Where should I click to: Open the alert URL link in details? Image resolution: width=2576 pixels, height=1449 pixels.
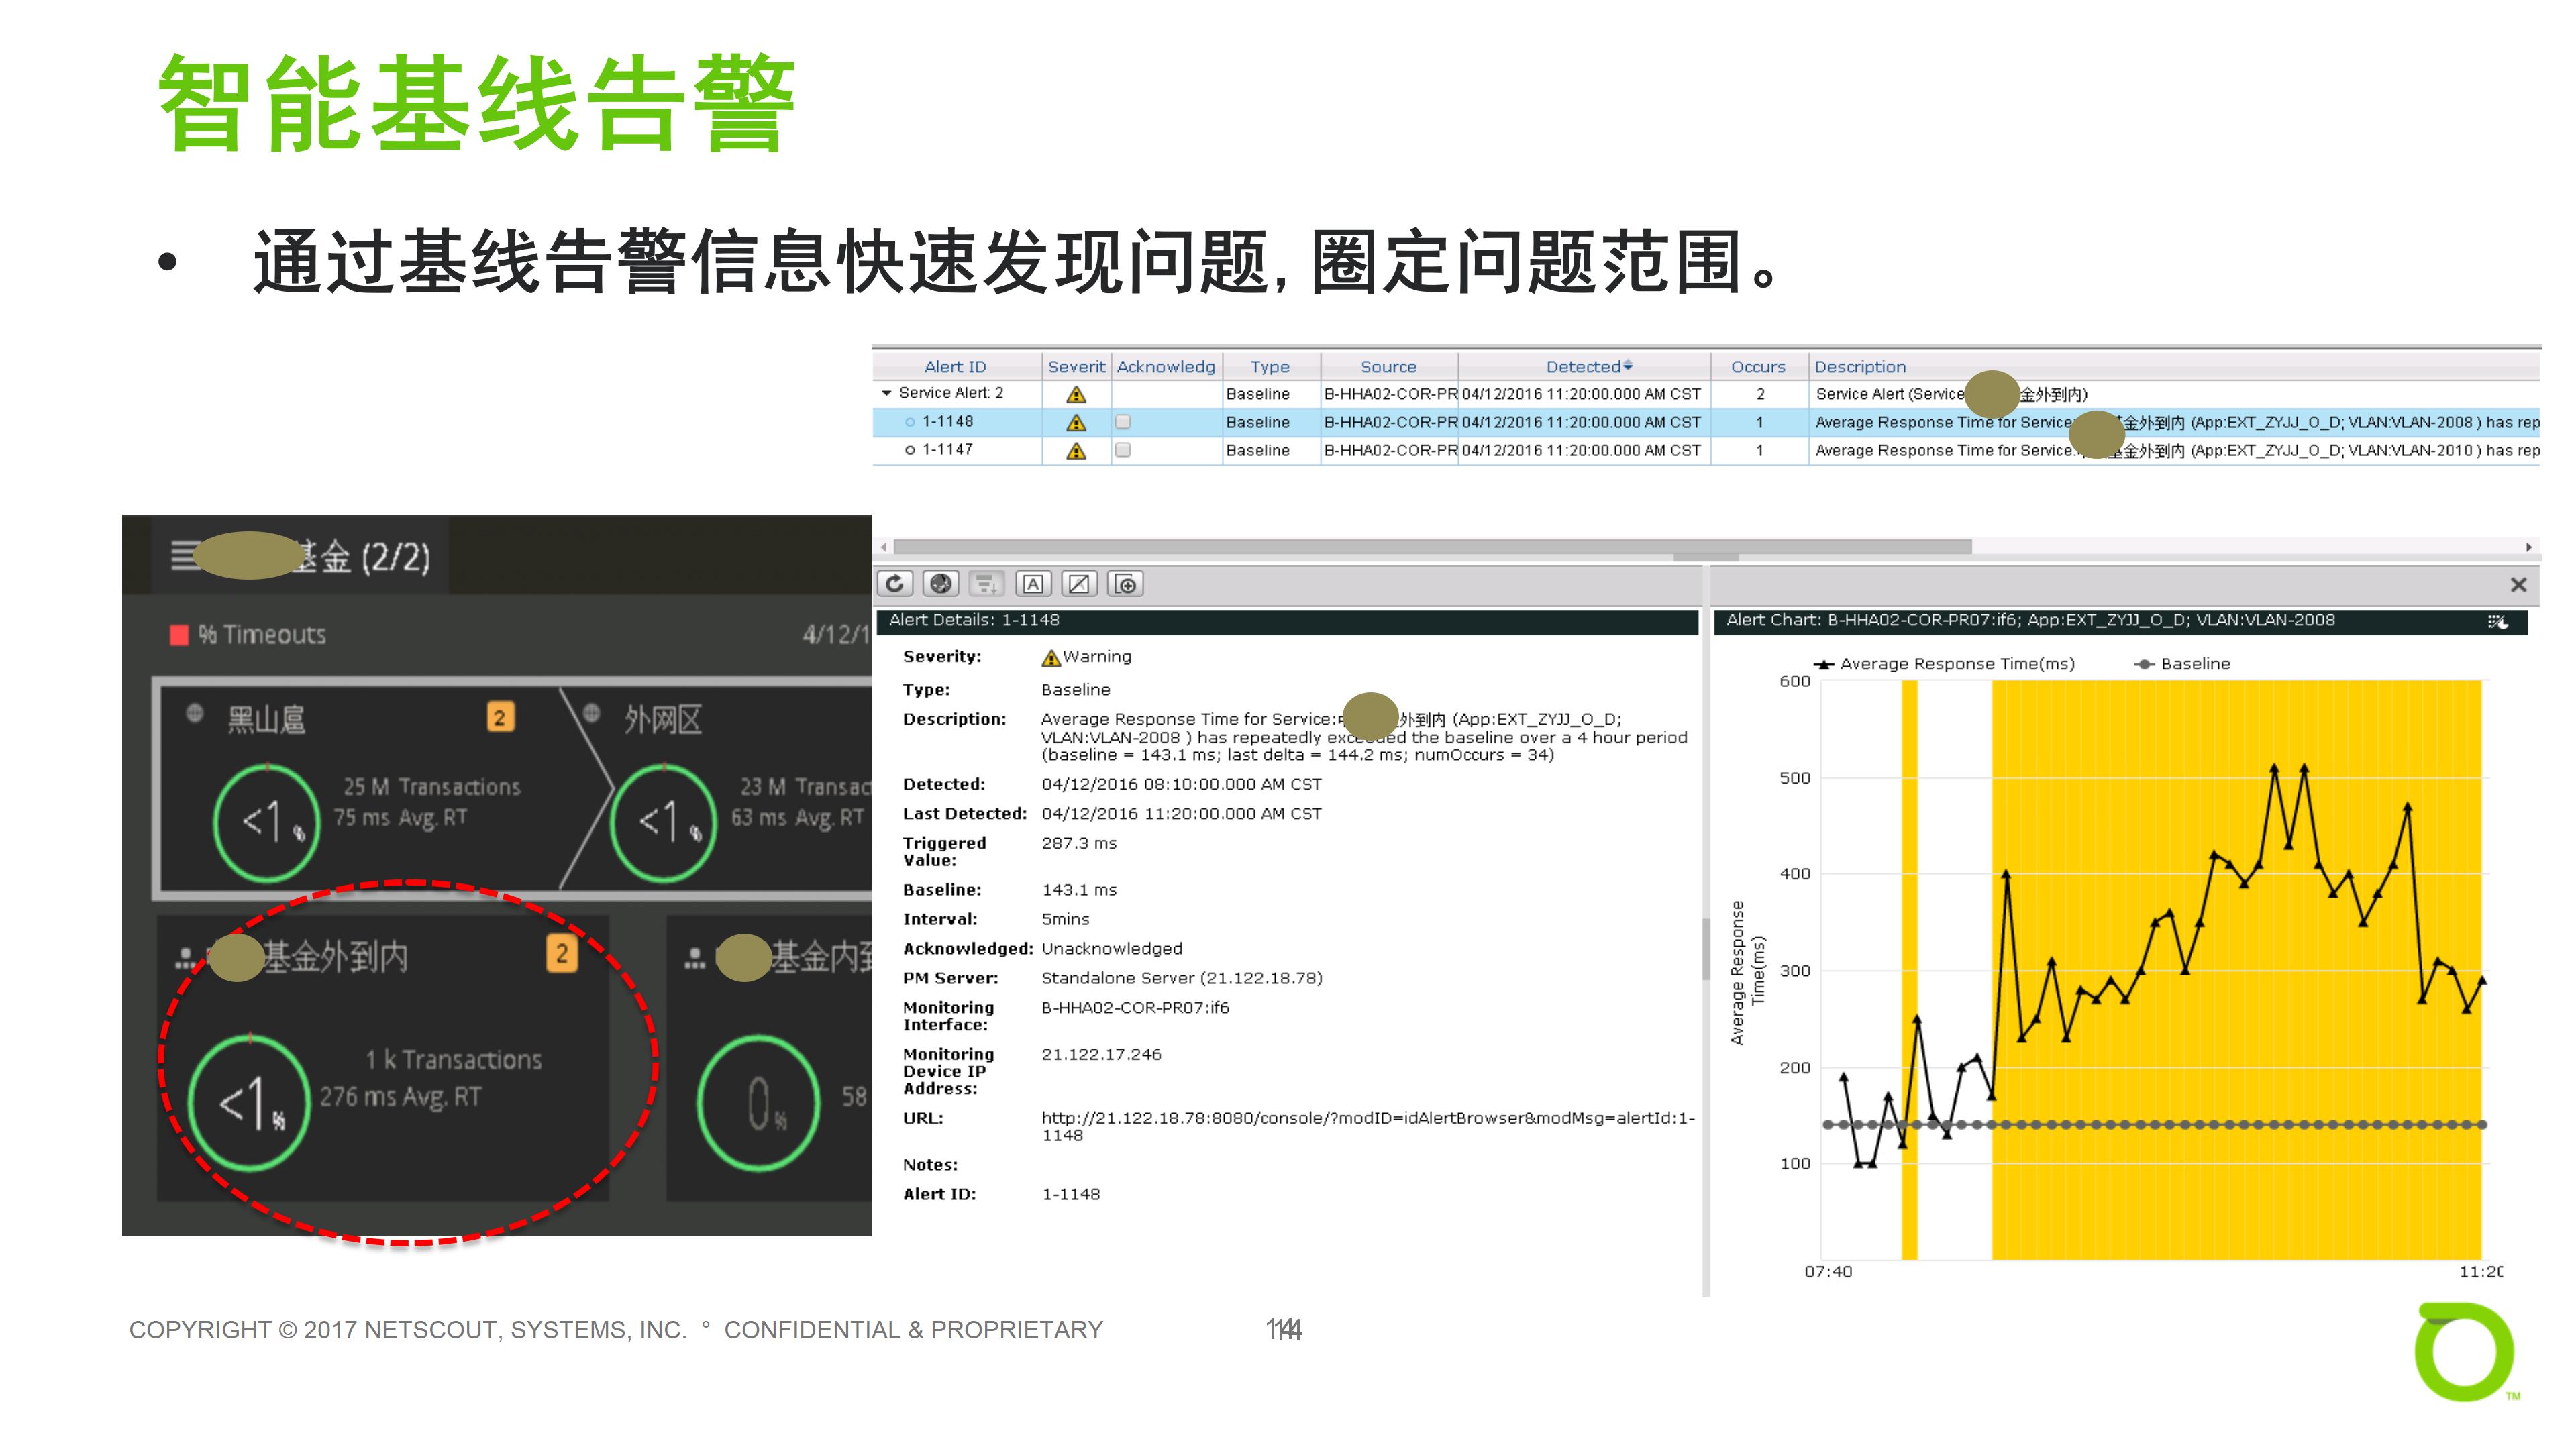[1368, 1126]
